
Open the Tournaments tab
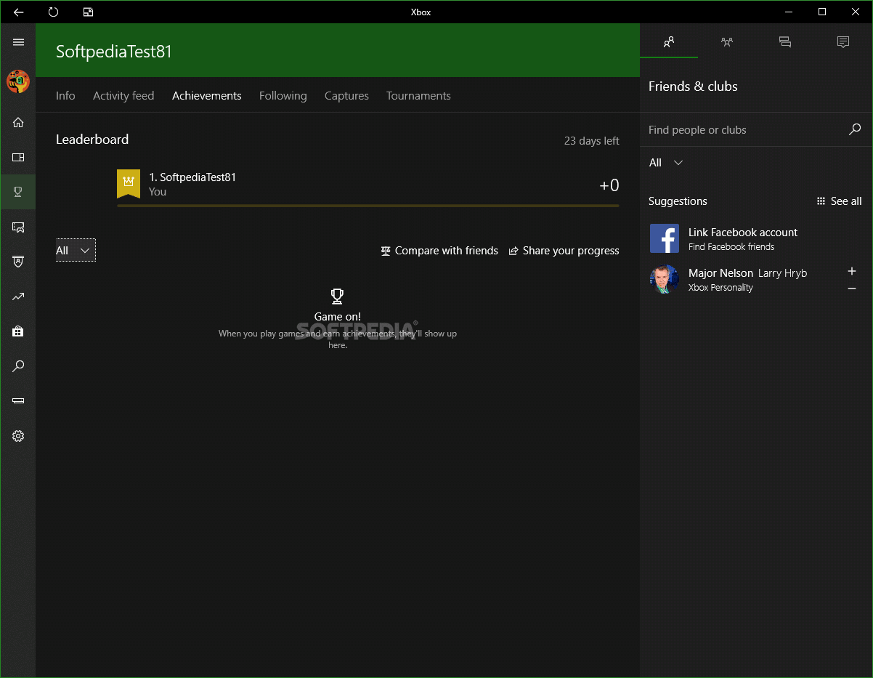tap(418, 95)
